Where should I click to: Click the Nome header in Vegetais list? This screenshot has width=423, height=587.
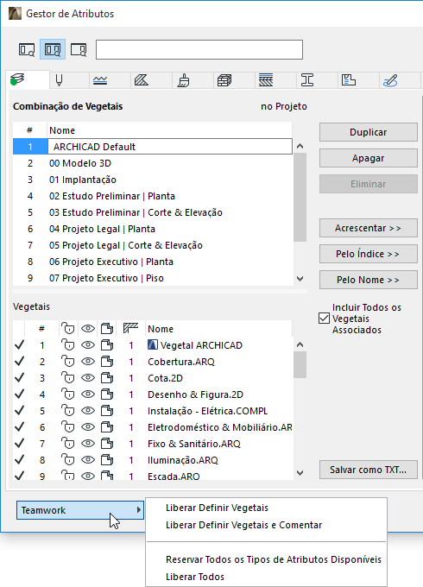(161, 329)
